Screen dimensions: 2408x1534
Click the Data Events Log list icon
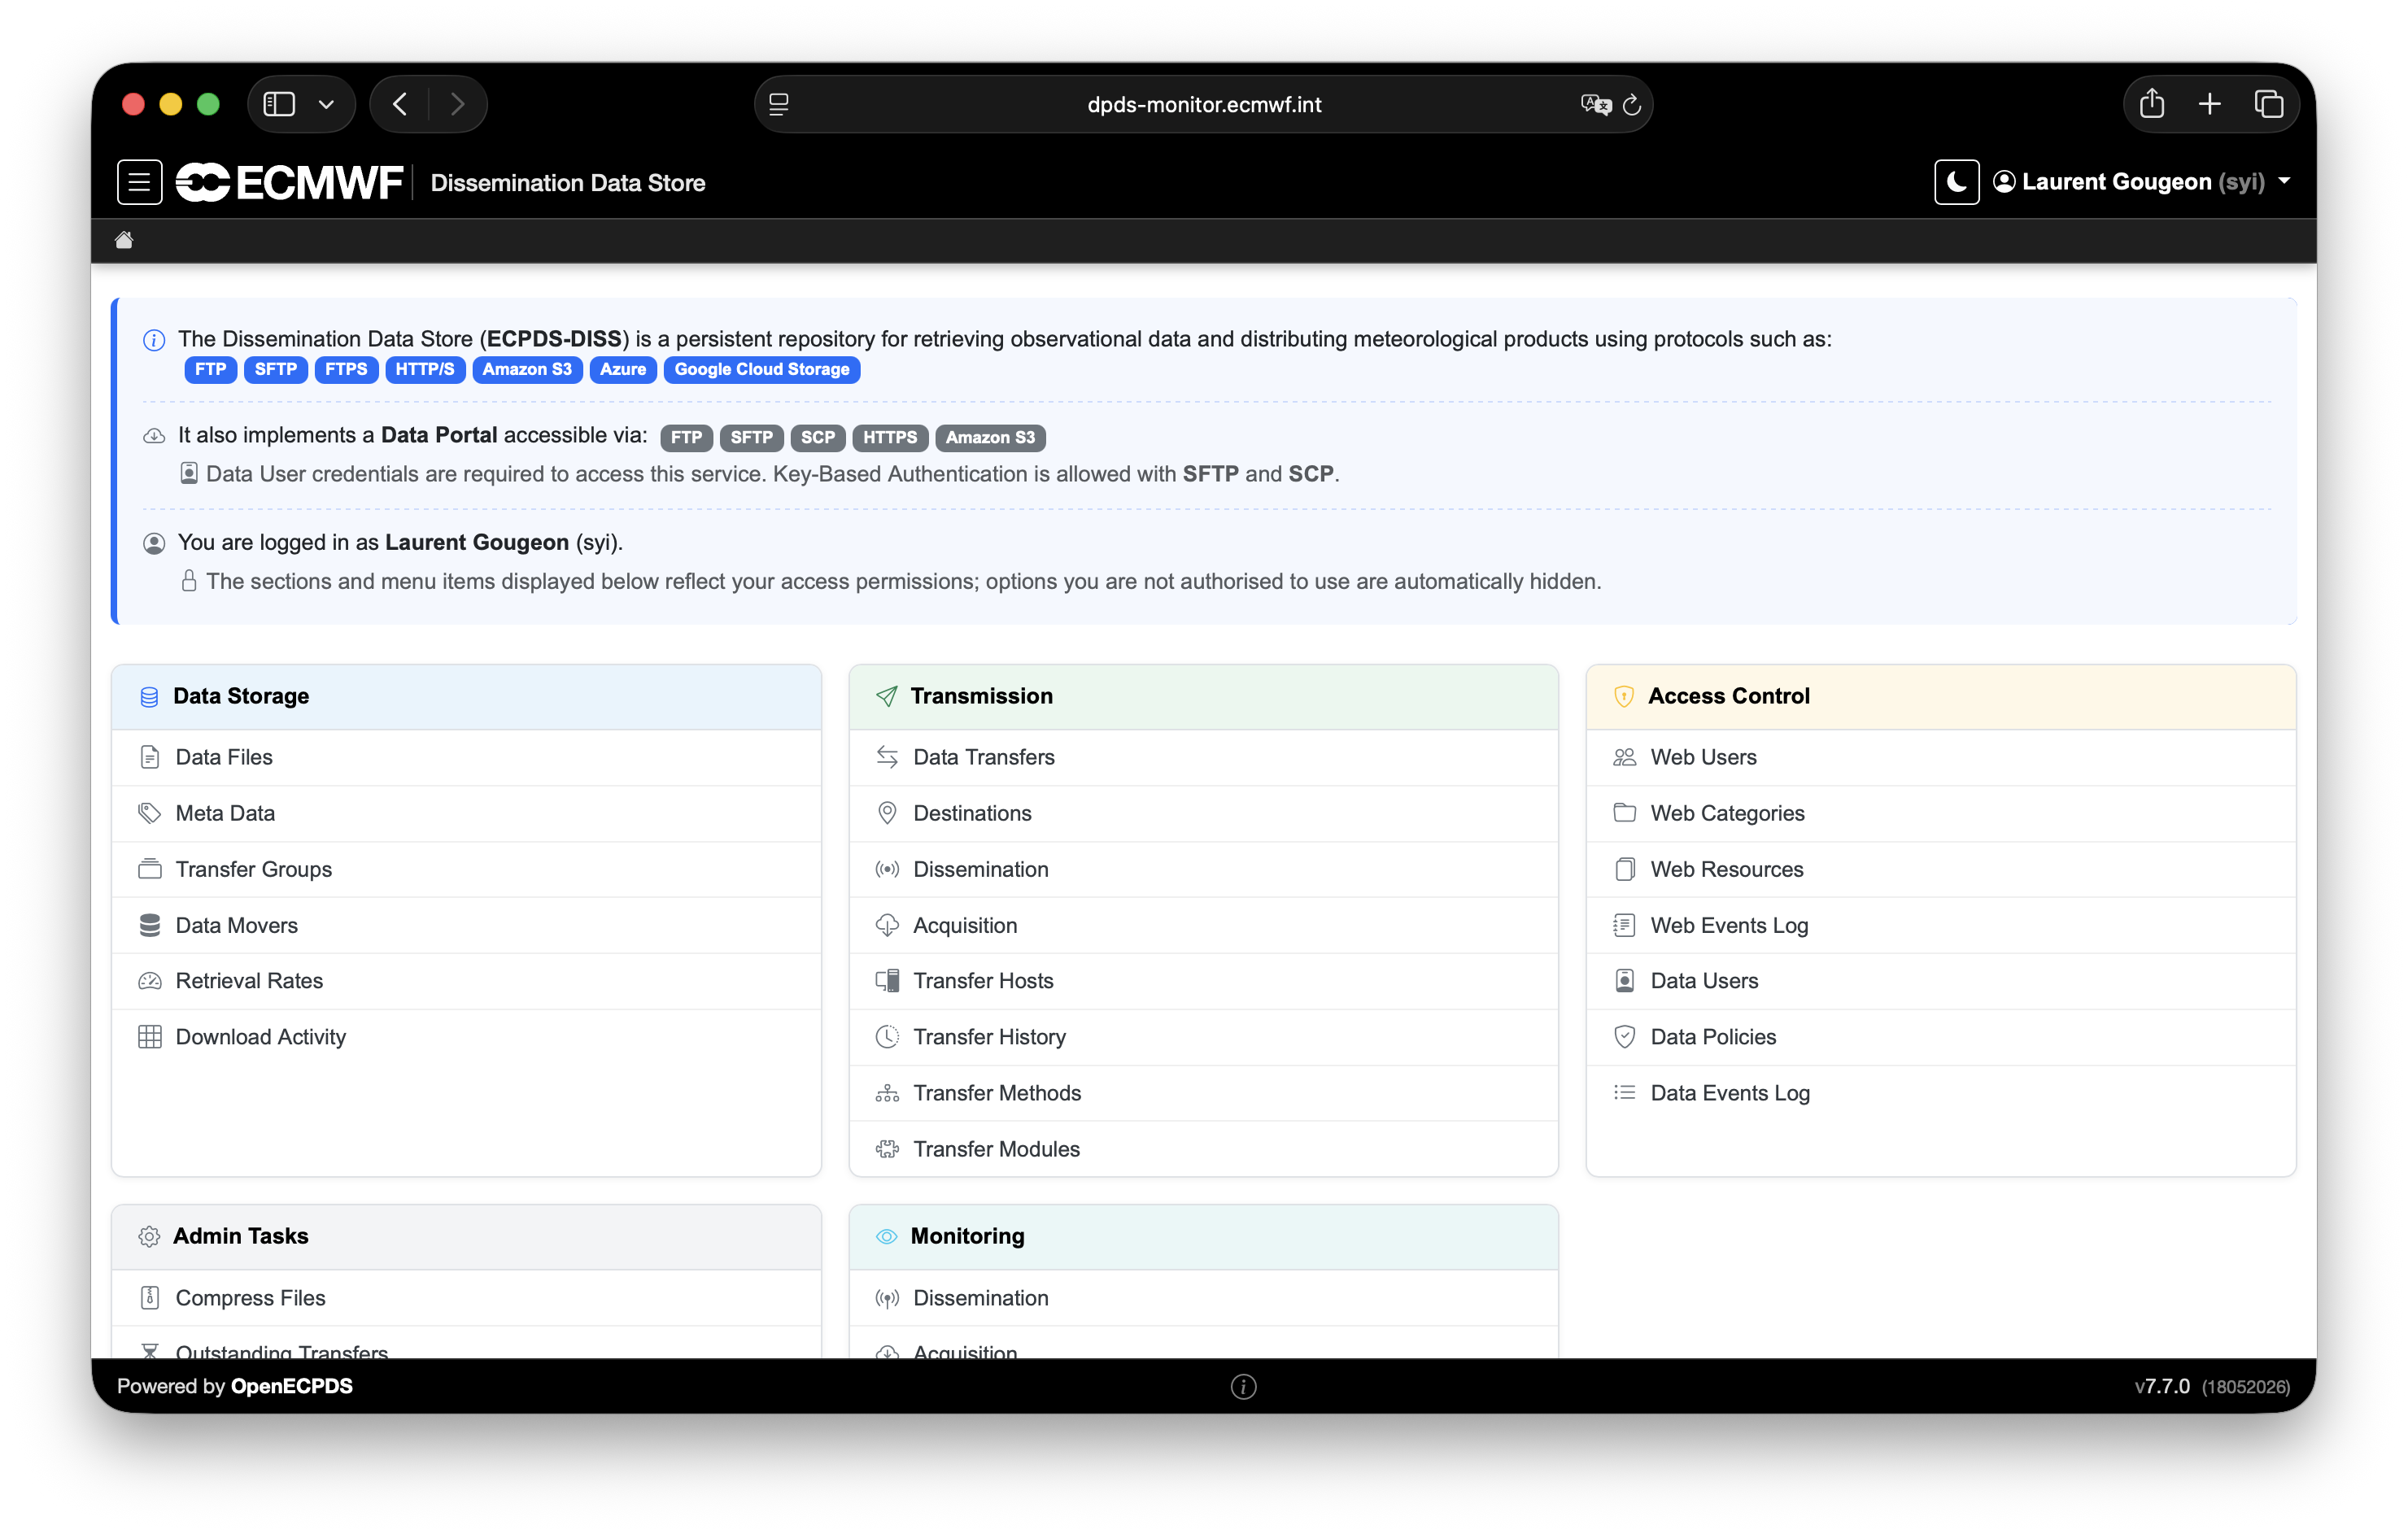pyautogui.click(x=1625, y=1093)
